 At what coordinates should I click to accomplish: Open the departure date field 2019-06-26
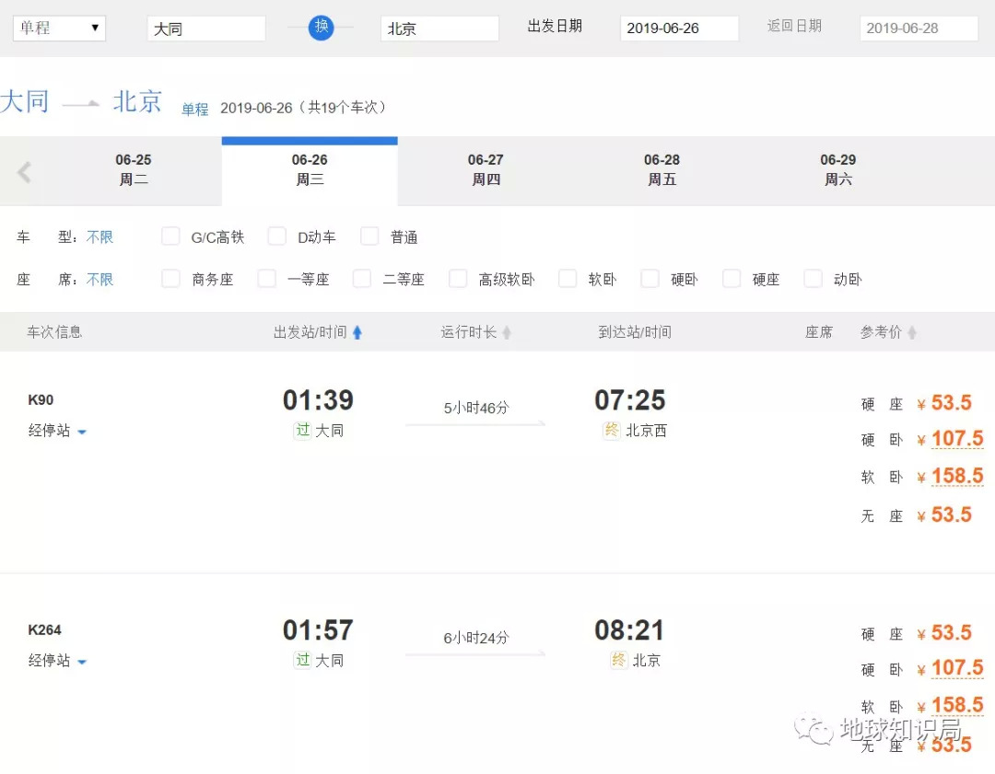[679, 29]
